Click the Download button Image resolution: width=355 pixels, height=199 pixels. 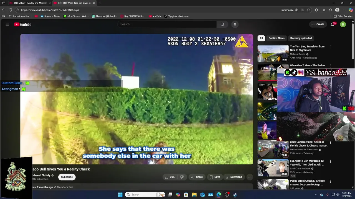(234, 177)
